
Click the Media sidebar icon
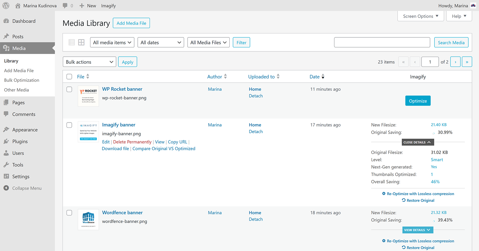click(6, 48)
